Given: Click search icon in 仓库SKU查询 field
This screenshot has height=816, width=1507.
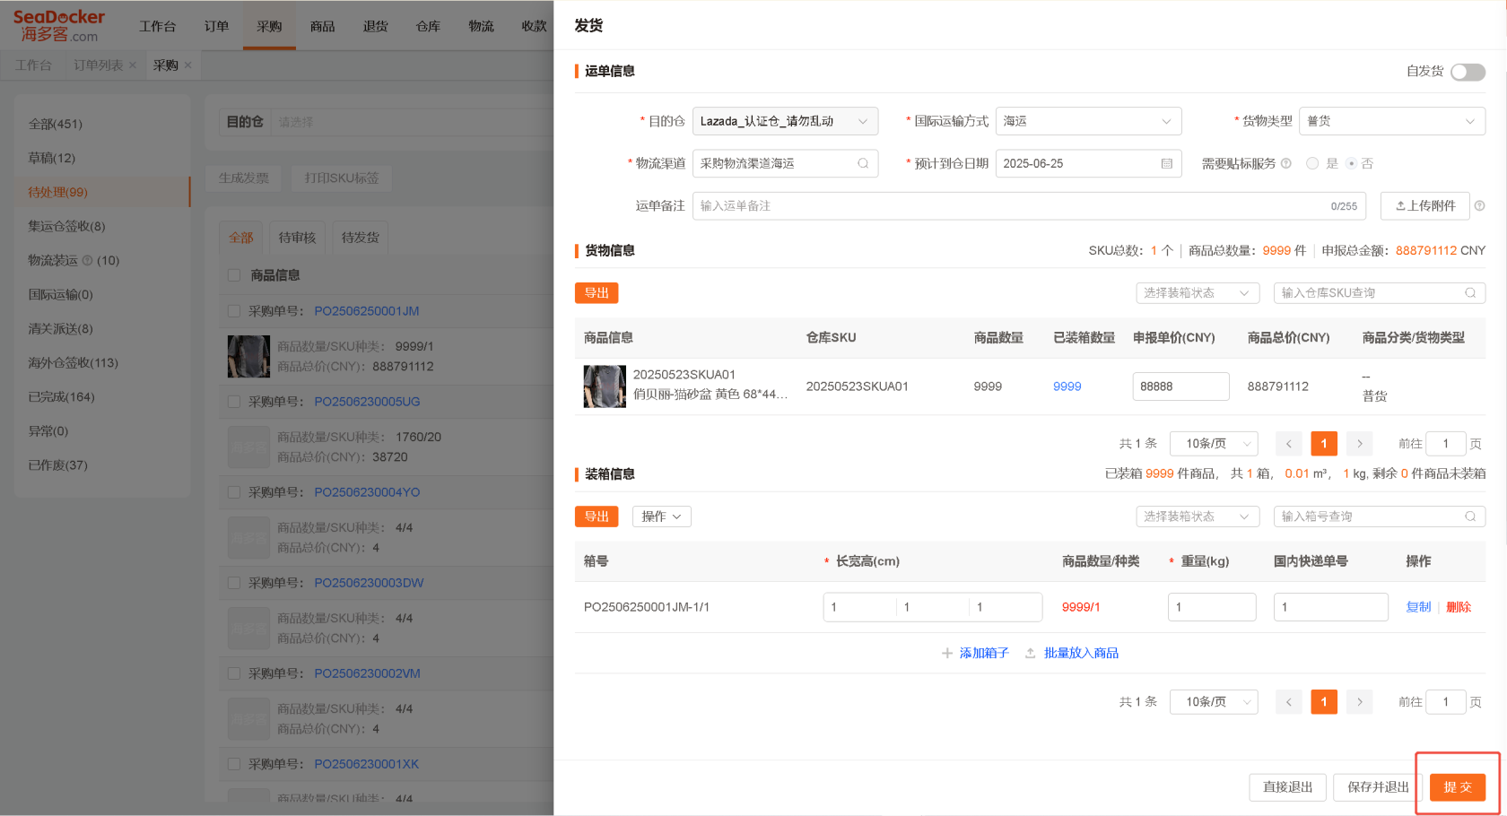Looking at the screenshot, I should click(x=1470, y=293).
